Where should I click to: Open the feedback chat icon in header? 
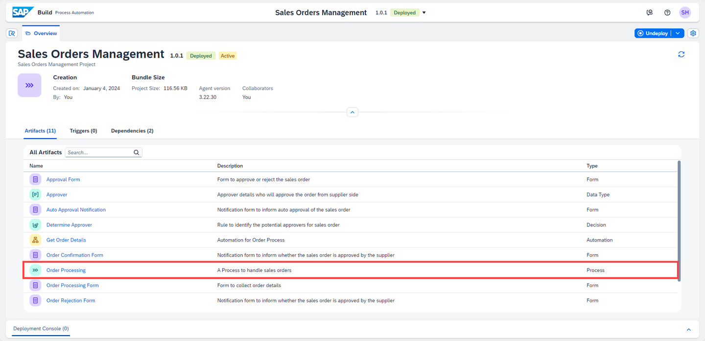(x=650, y=13)
